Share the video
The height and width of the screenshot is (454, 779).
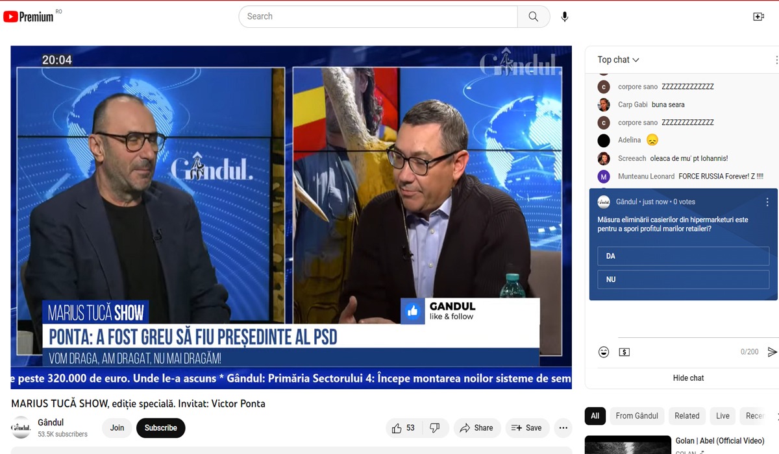476,428
